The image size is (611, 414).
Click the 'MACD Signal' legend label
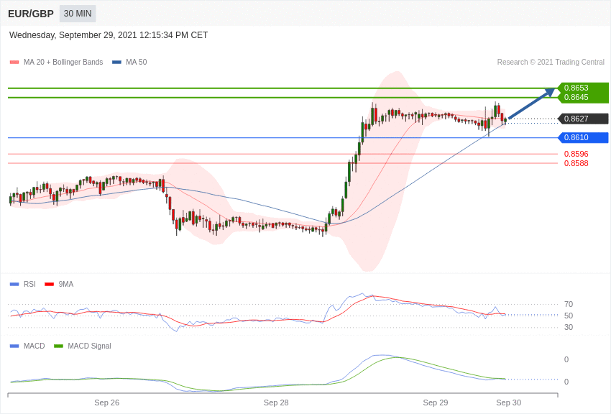pos(89,346)
